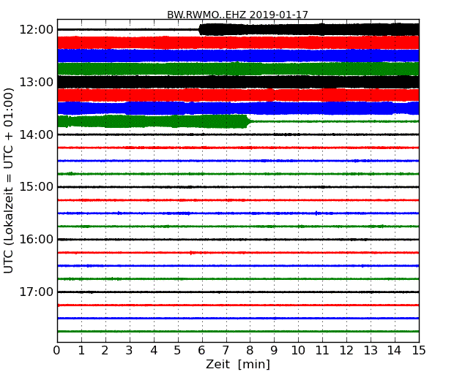
Task: Click the x-axis tick label 6
Action: 201,351
